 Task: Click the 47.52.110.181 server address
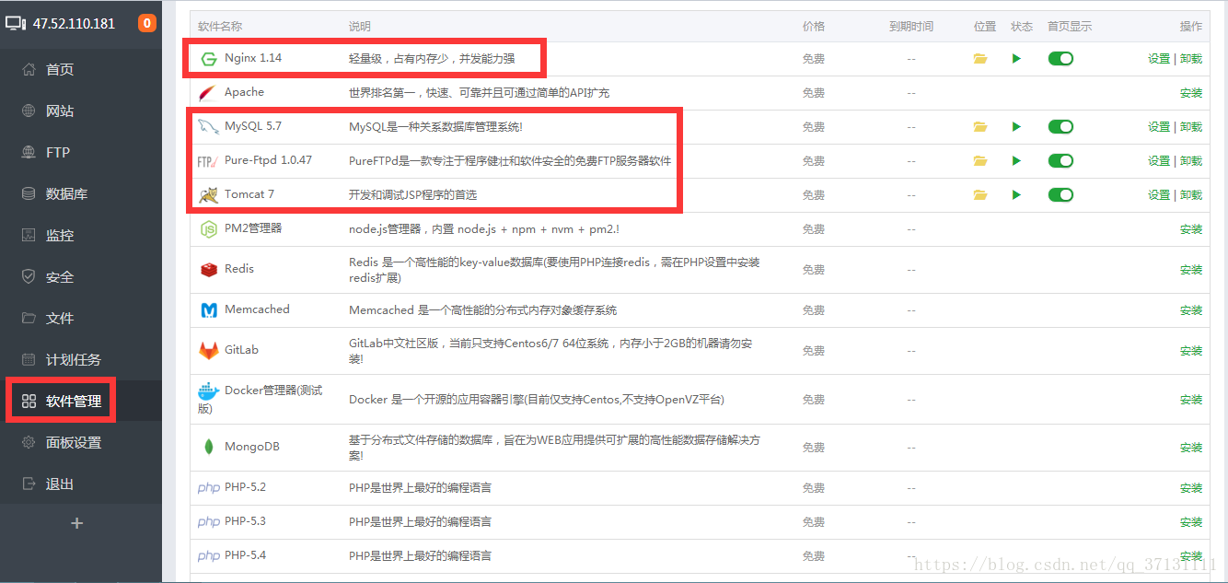(x=74, y=24)
